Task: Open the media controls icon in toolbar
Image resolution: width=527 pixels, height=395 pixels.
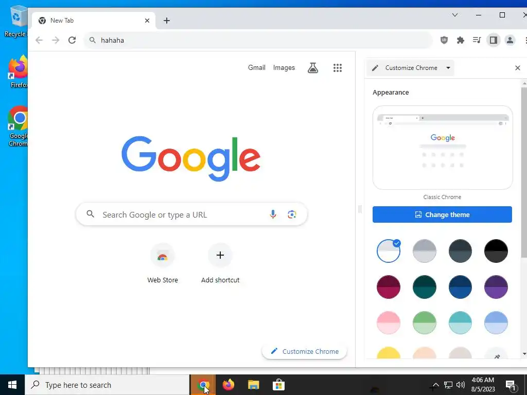Action: click(477, 40)
